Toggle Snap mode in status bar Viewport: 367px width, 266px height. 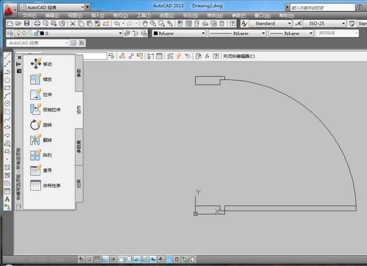click(89, 259)
